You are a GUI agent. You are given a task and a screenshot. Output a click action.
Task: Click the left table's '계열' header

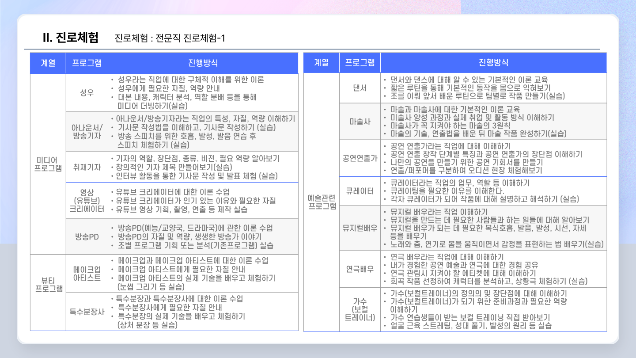[48, 63]
